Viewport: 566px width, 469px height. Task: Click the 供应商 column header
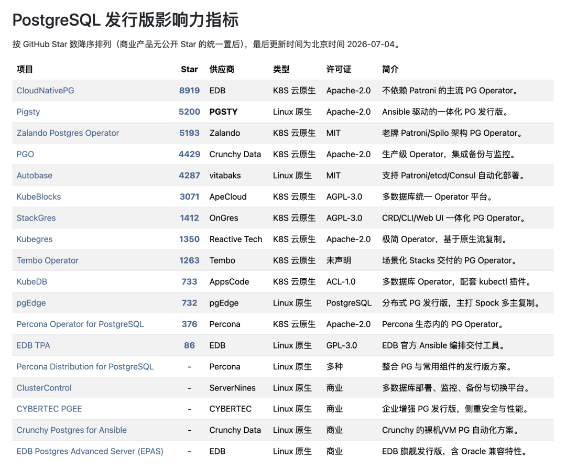(222, 69)
